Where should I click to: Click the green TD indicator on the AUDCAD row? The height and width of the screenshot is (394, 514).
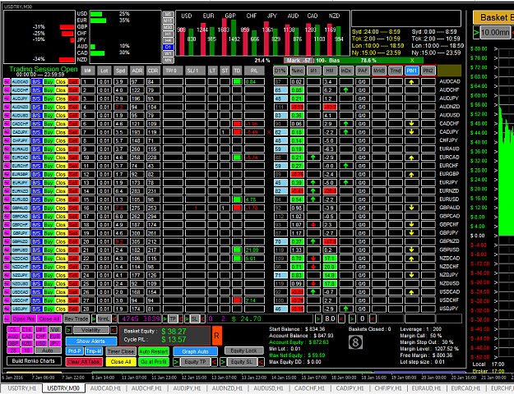pos(237,82)
